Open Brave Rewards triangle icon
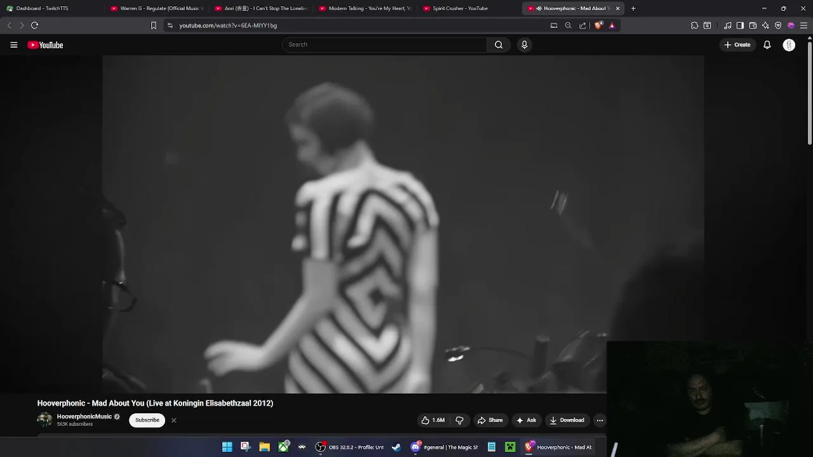Viewport: 813px width, 457px height. (612, 25)
